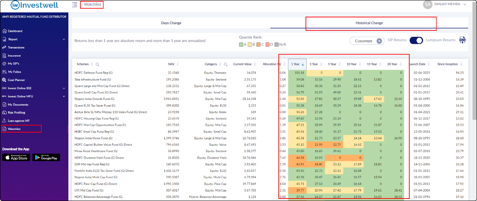Expand Invest Online BSE menu

pyautogui.click(x=34, y=88)
